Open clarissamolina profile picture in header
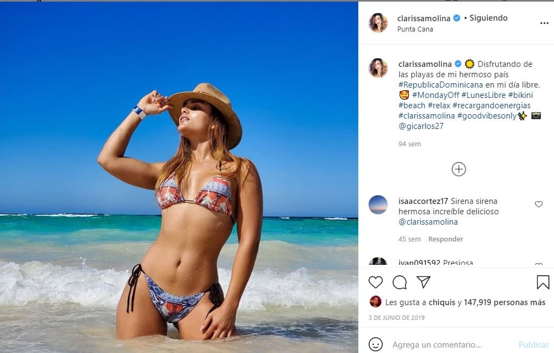Screen dimensions: 554x353 coord(378,23)
